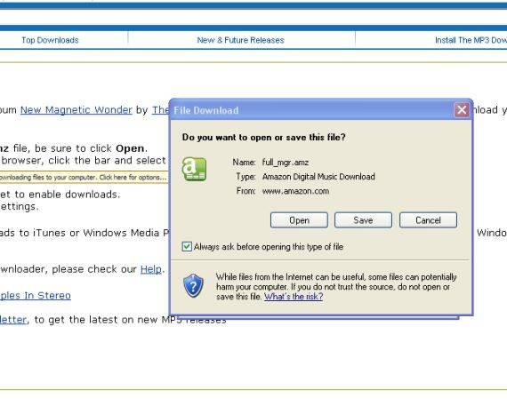Click the yellow browser information bar for options
Image resolution: width=507 pixels, height=406 pixels.
pyautogui.click(x=84, y=178)
